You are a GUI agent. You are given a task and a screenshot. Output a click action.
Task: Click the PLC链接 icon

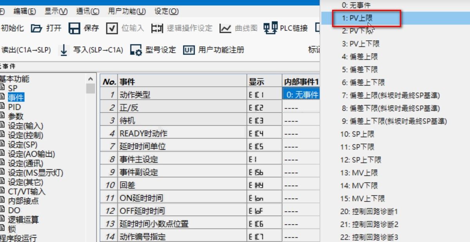269,28
